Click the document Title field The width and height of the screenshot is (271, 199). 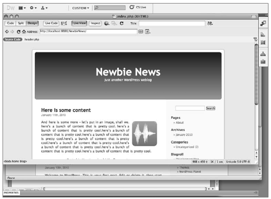pyautogui.click(x=172, y=23)
